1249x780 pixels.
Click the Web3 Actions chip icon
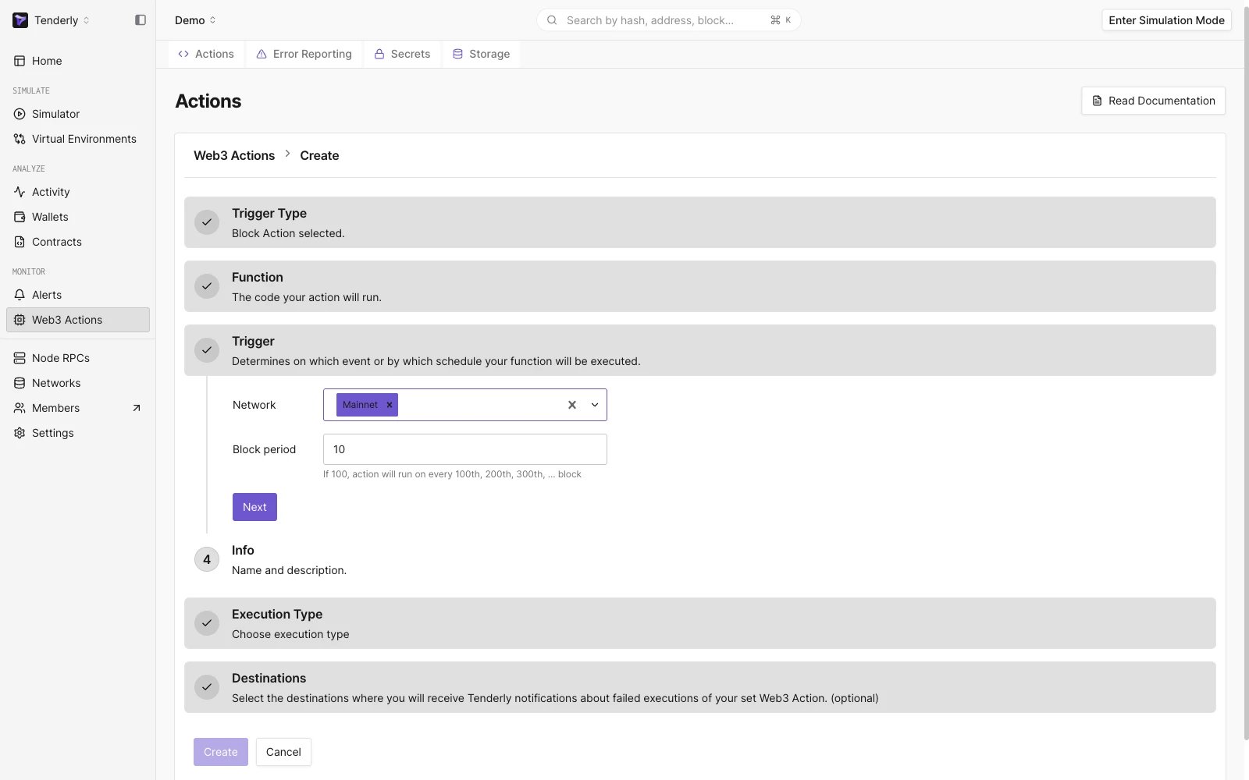(x=20, y=320)
